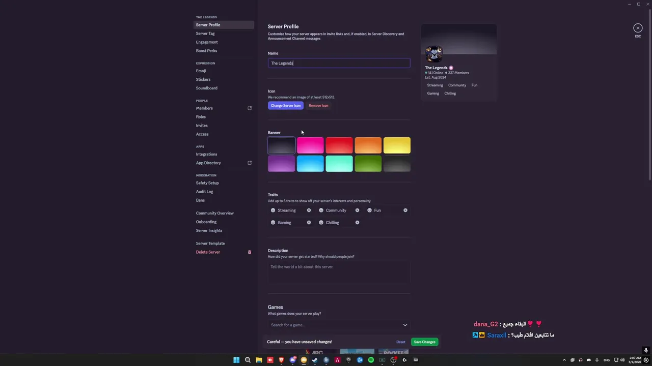
Task: Go to the Invites page
Action: click(202, 126)
